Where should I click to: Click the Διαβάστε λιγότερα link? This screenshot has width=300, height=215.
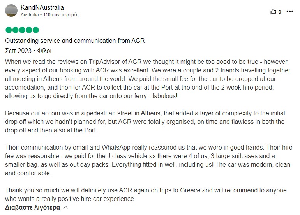tap(32, 207)
